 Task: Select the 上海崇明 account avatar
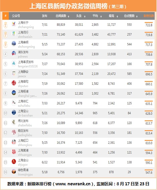(14, 43)
